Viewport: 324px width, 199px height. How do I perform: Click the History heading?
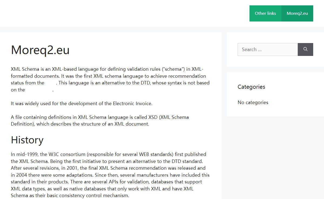pos(27,140)
